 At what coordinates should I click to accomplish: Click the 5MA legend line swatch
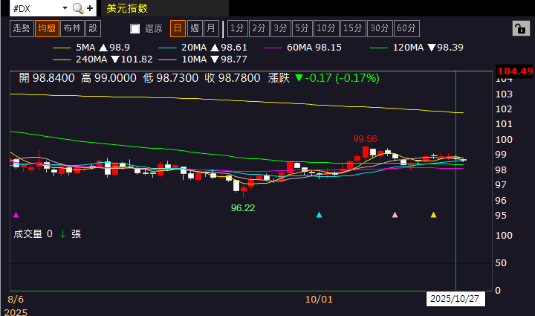point(62,48)
